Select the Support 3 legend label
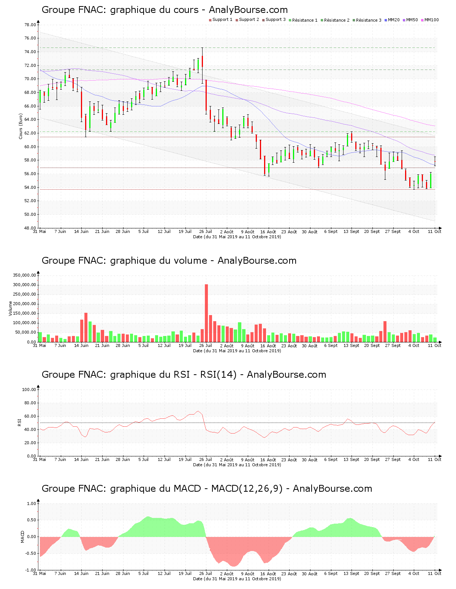This screenshot has width=456, height=589. [275, 20]
